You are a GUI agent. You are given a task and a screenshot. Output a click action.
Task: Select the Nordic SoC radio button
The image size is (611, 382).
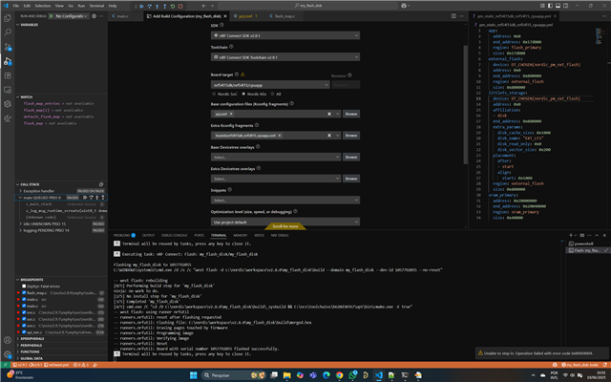coord(214,94)
